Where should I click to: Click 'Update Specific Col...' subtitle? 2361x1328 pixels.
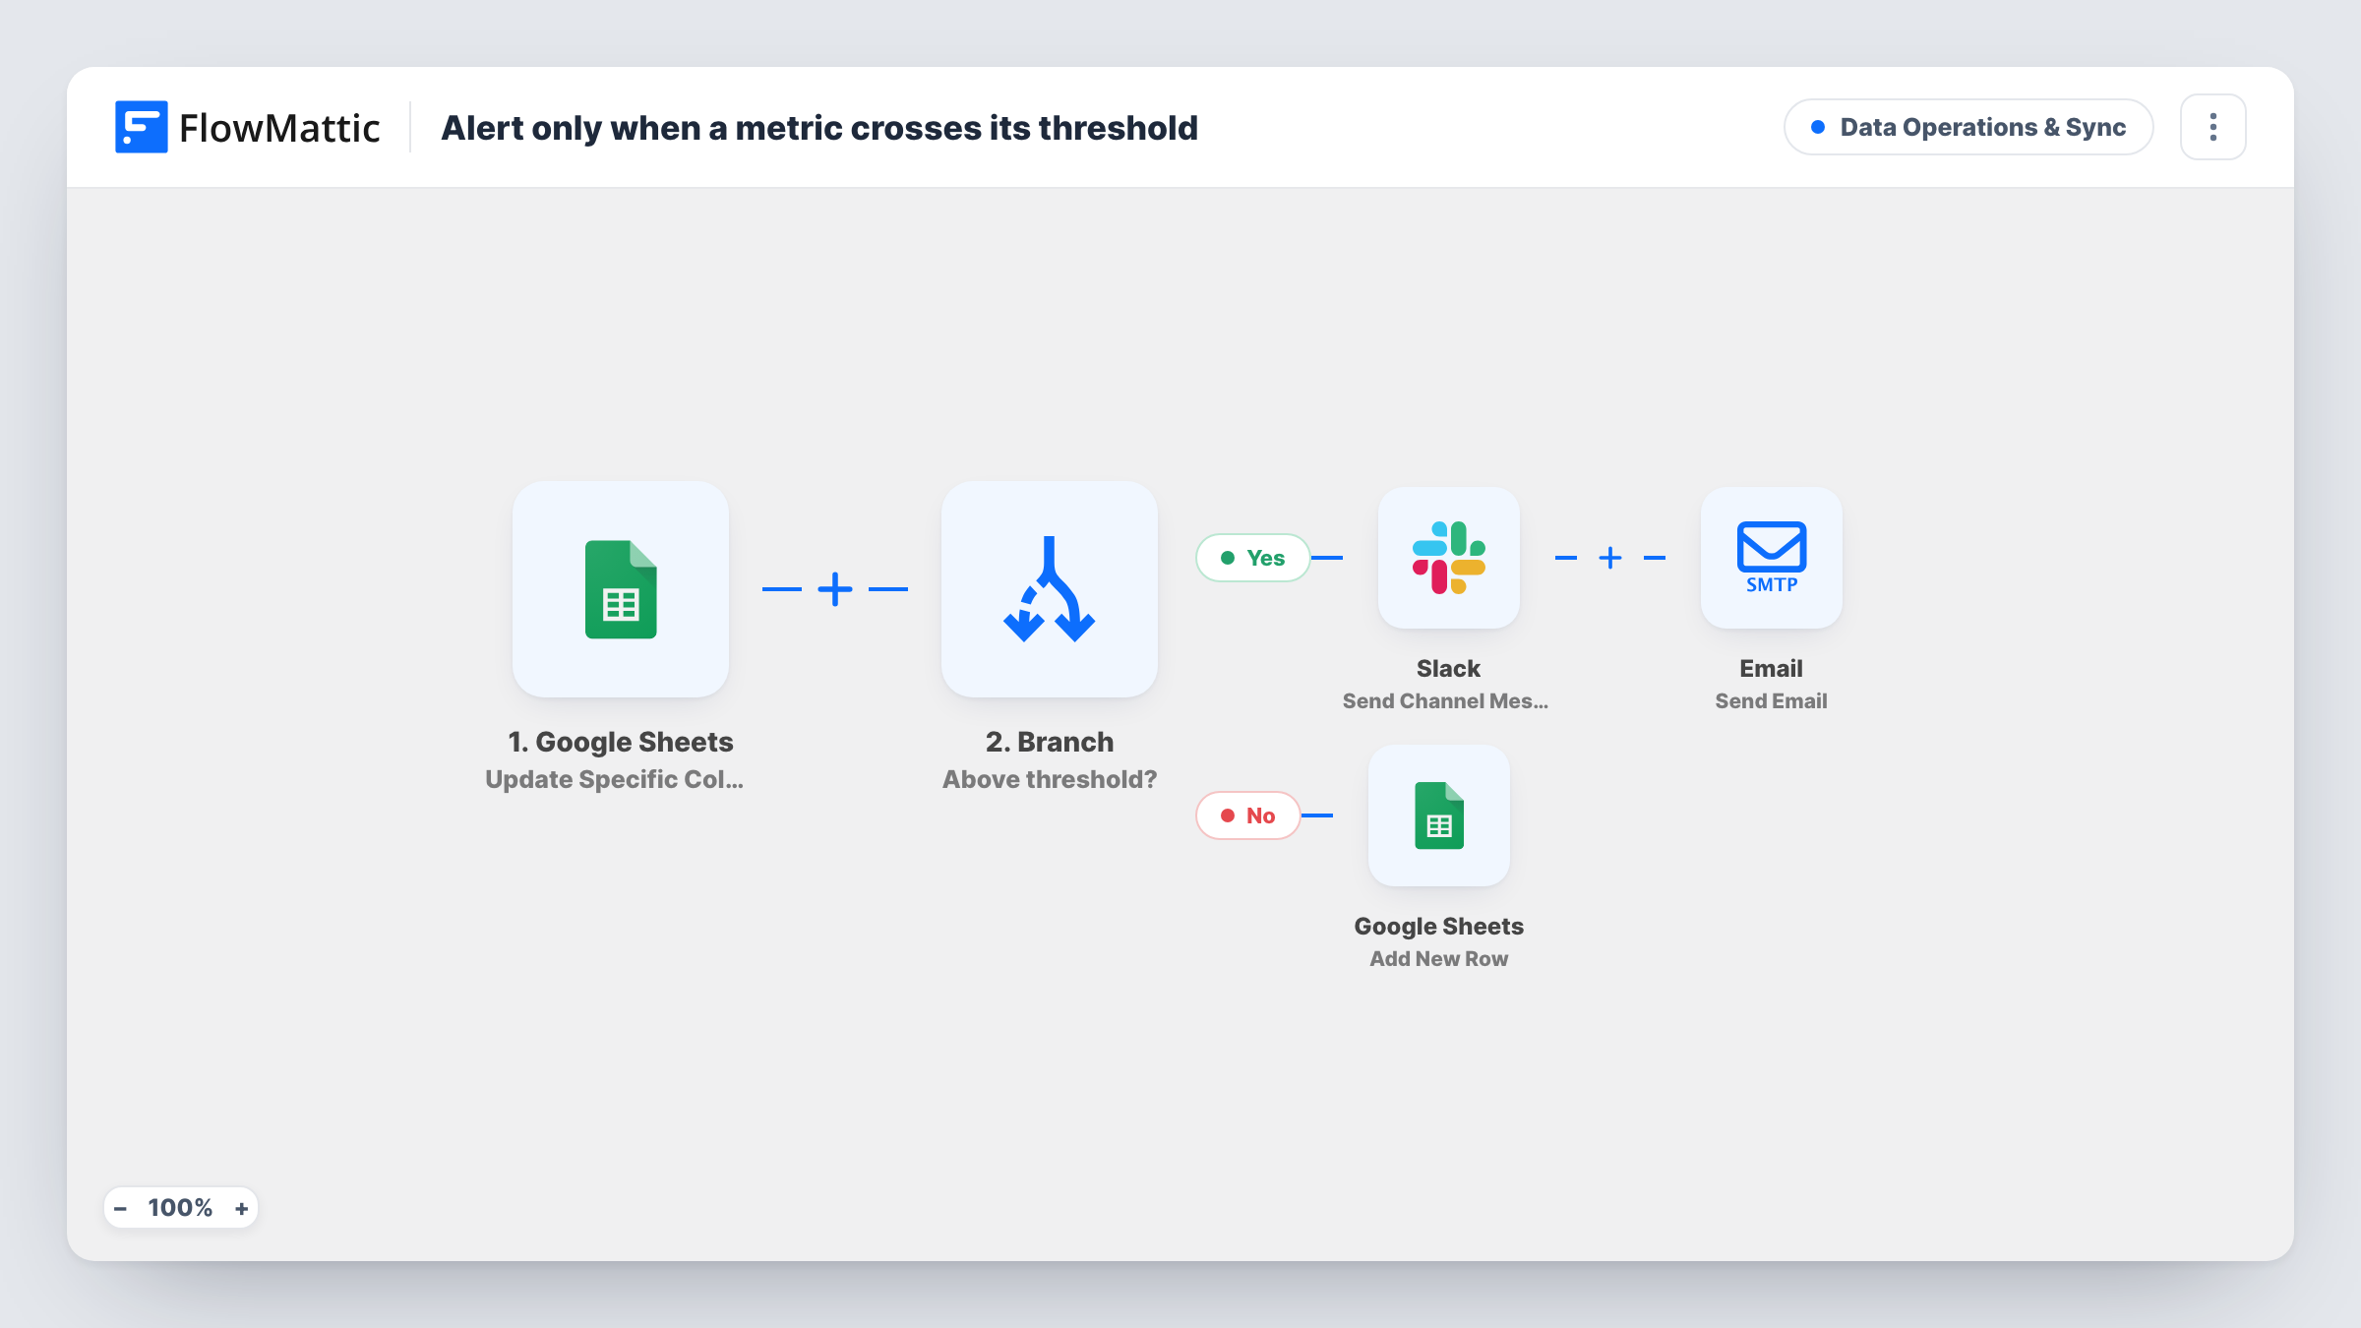point(614,779)
